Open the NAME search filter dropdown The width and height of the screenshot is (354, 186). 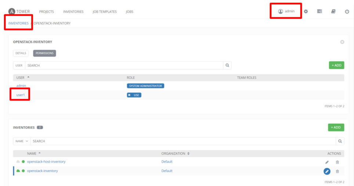tap(22, 141)
